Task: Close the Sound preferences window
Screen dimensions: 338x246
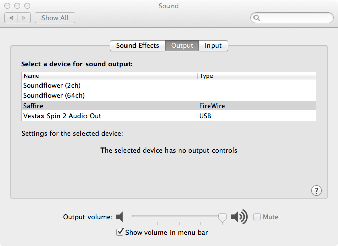Action: [8, 6]
